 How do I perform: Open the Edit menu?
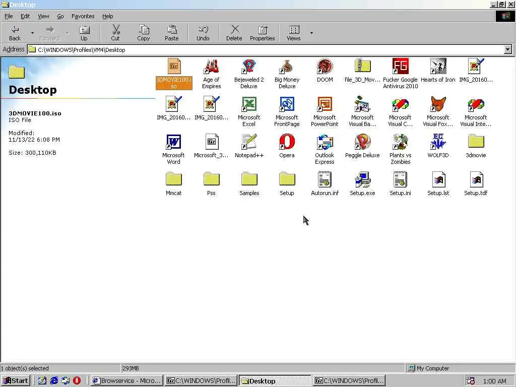point(25,16)
